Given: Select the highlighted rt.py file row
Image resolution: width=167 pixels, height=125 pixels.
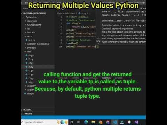Looking at the screenshot, I should (38, 67).
